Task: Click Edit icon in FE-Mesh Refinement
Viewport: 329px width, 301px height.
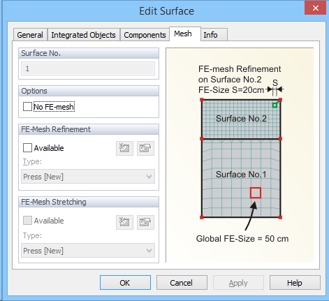Action: coord(145,148)
